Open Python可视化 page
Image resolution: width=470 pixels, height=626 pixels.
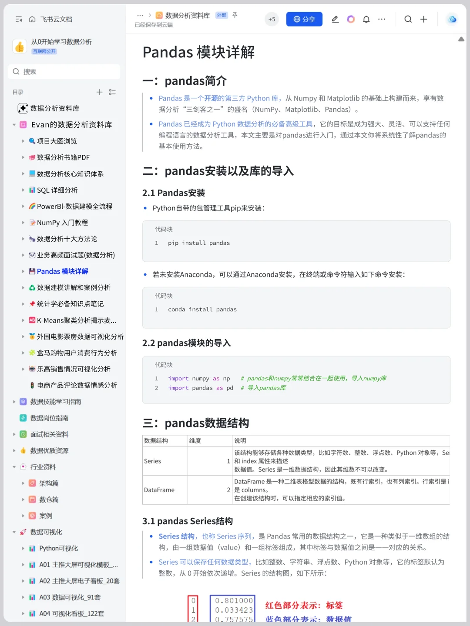click(58, 549)
